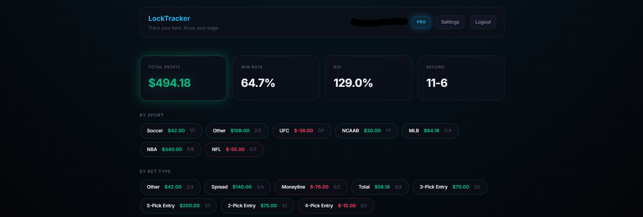Filter by MLB sport chip
The image size is (643, 217).
[x=430, y=131]
